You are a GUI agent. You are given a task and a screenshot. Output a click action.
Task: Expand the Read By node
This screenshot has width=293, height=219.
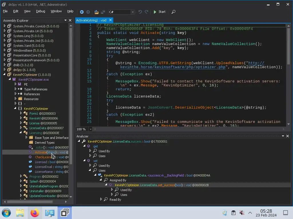[x=101, y=199]
